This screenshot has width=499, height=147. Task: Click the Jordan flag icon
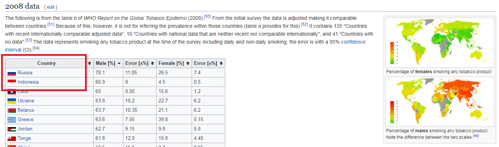(x=12, y=129)
